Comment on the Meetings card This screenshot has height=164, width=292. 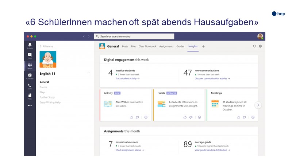tap(244, 117)
